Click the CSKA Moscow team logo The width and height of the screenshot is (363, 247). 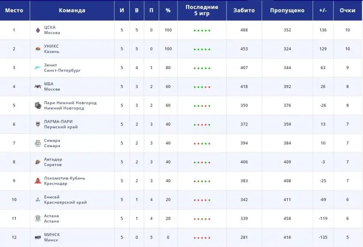[x=38, y=30]
